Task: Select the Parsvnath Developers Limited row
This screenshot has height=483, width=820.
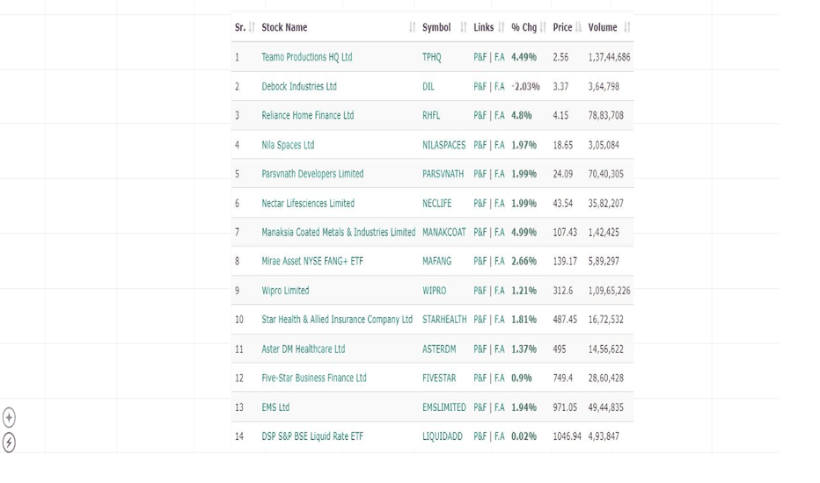Action: (433, 174)
